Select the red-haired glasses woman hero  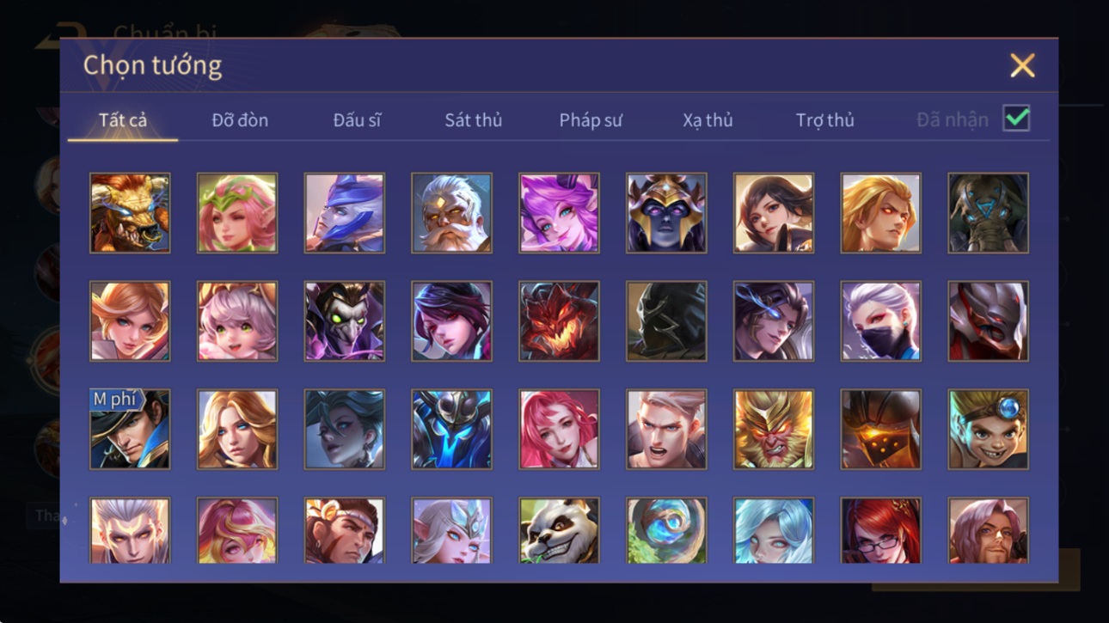tap(880, 531)
